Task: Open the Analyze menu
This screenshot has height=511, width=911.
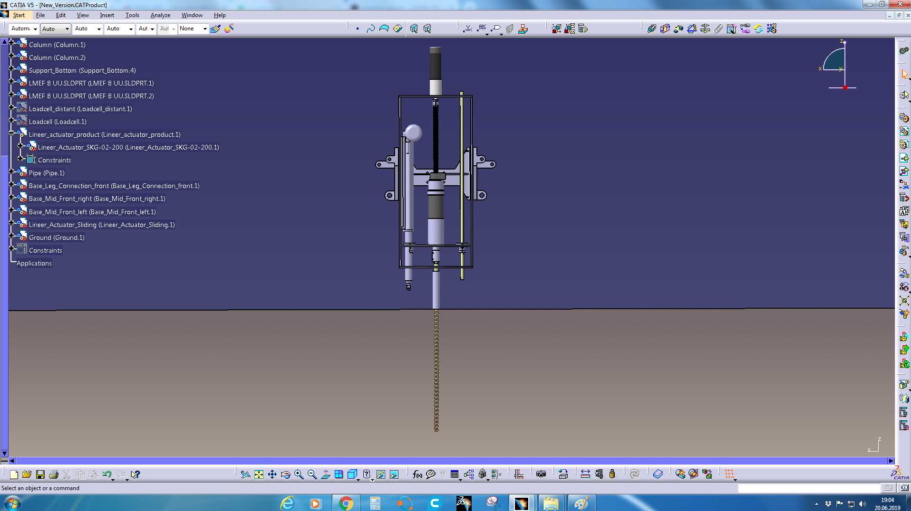Action: tap(160, 15)
